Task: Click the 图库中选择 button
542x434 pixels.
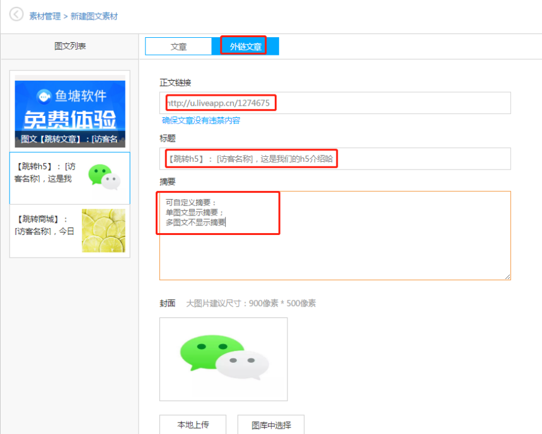Action: [x=271, y=425]
